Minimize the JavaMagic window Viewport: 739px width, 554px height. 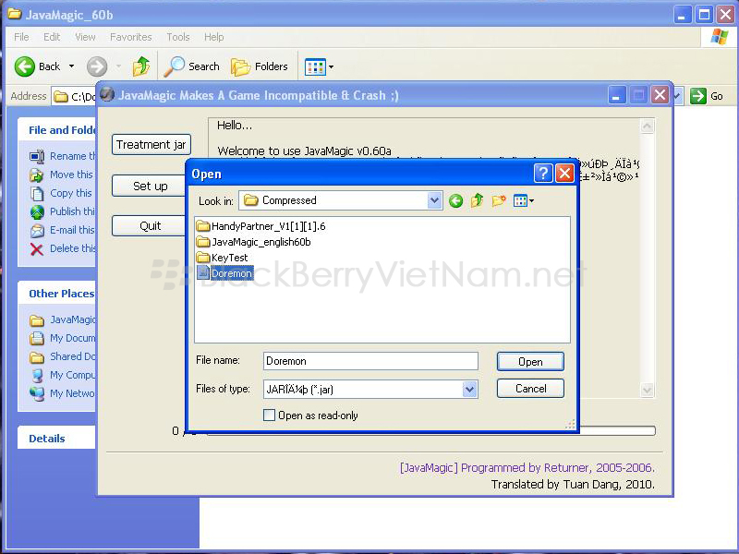click(x=616, y=96)
